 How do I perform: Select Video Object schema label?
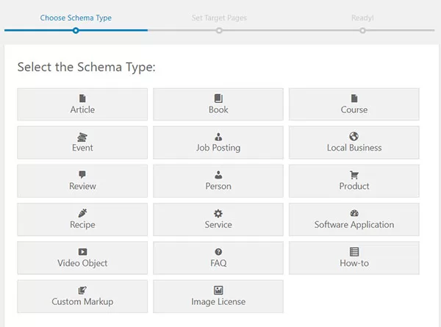pos(82,263)
